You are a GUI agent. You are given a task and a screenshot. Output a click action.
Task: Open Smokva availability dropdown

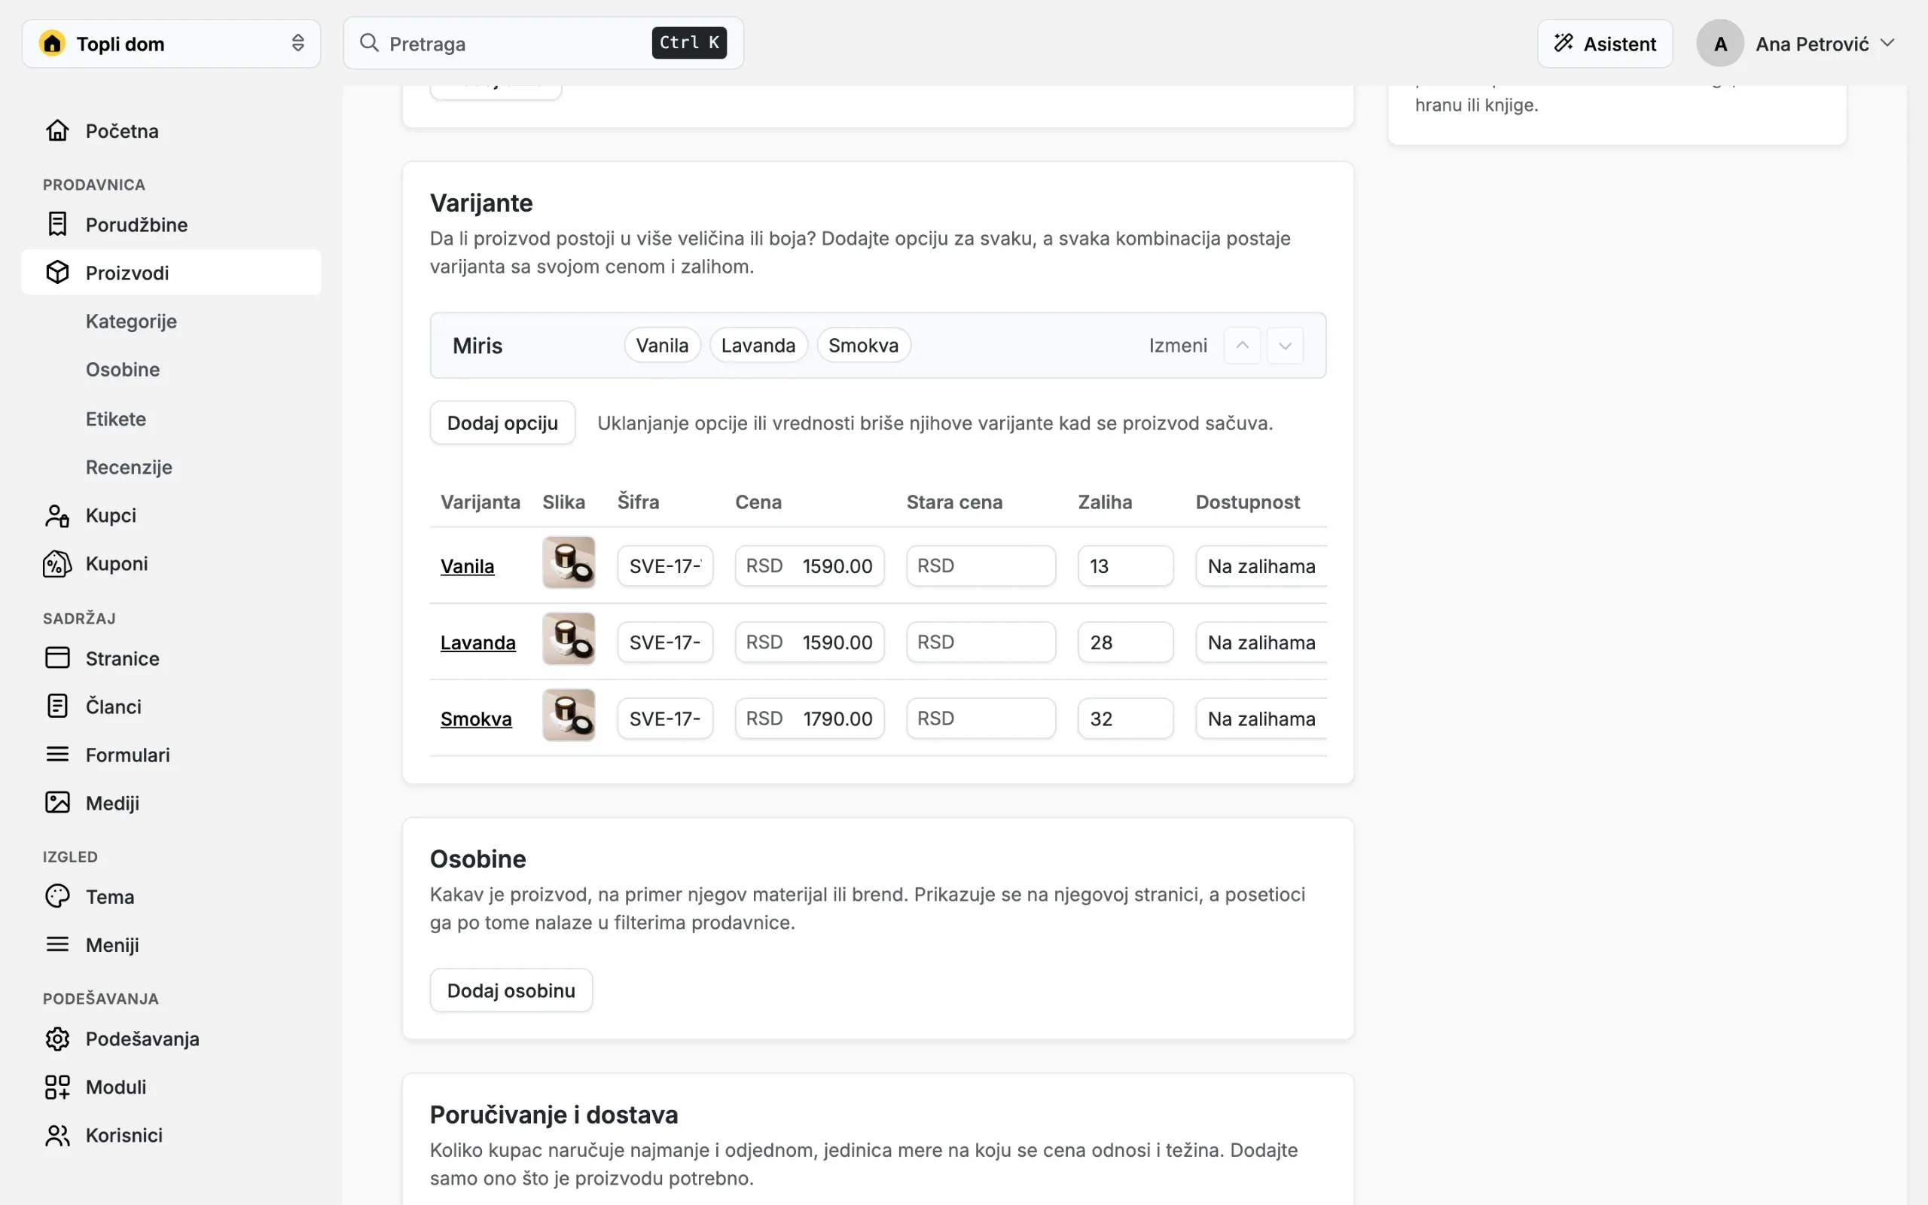click(1261, 718)
